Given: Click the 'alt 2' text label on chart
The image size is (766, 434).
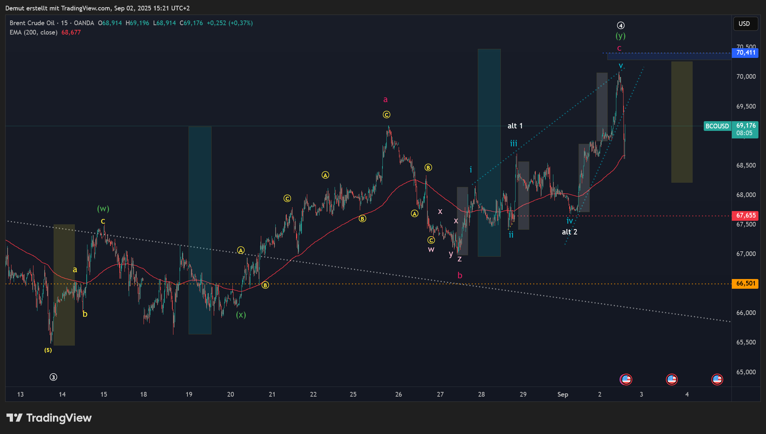Looking at the screenshot, I should [570, 232].
